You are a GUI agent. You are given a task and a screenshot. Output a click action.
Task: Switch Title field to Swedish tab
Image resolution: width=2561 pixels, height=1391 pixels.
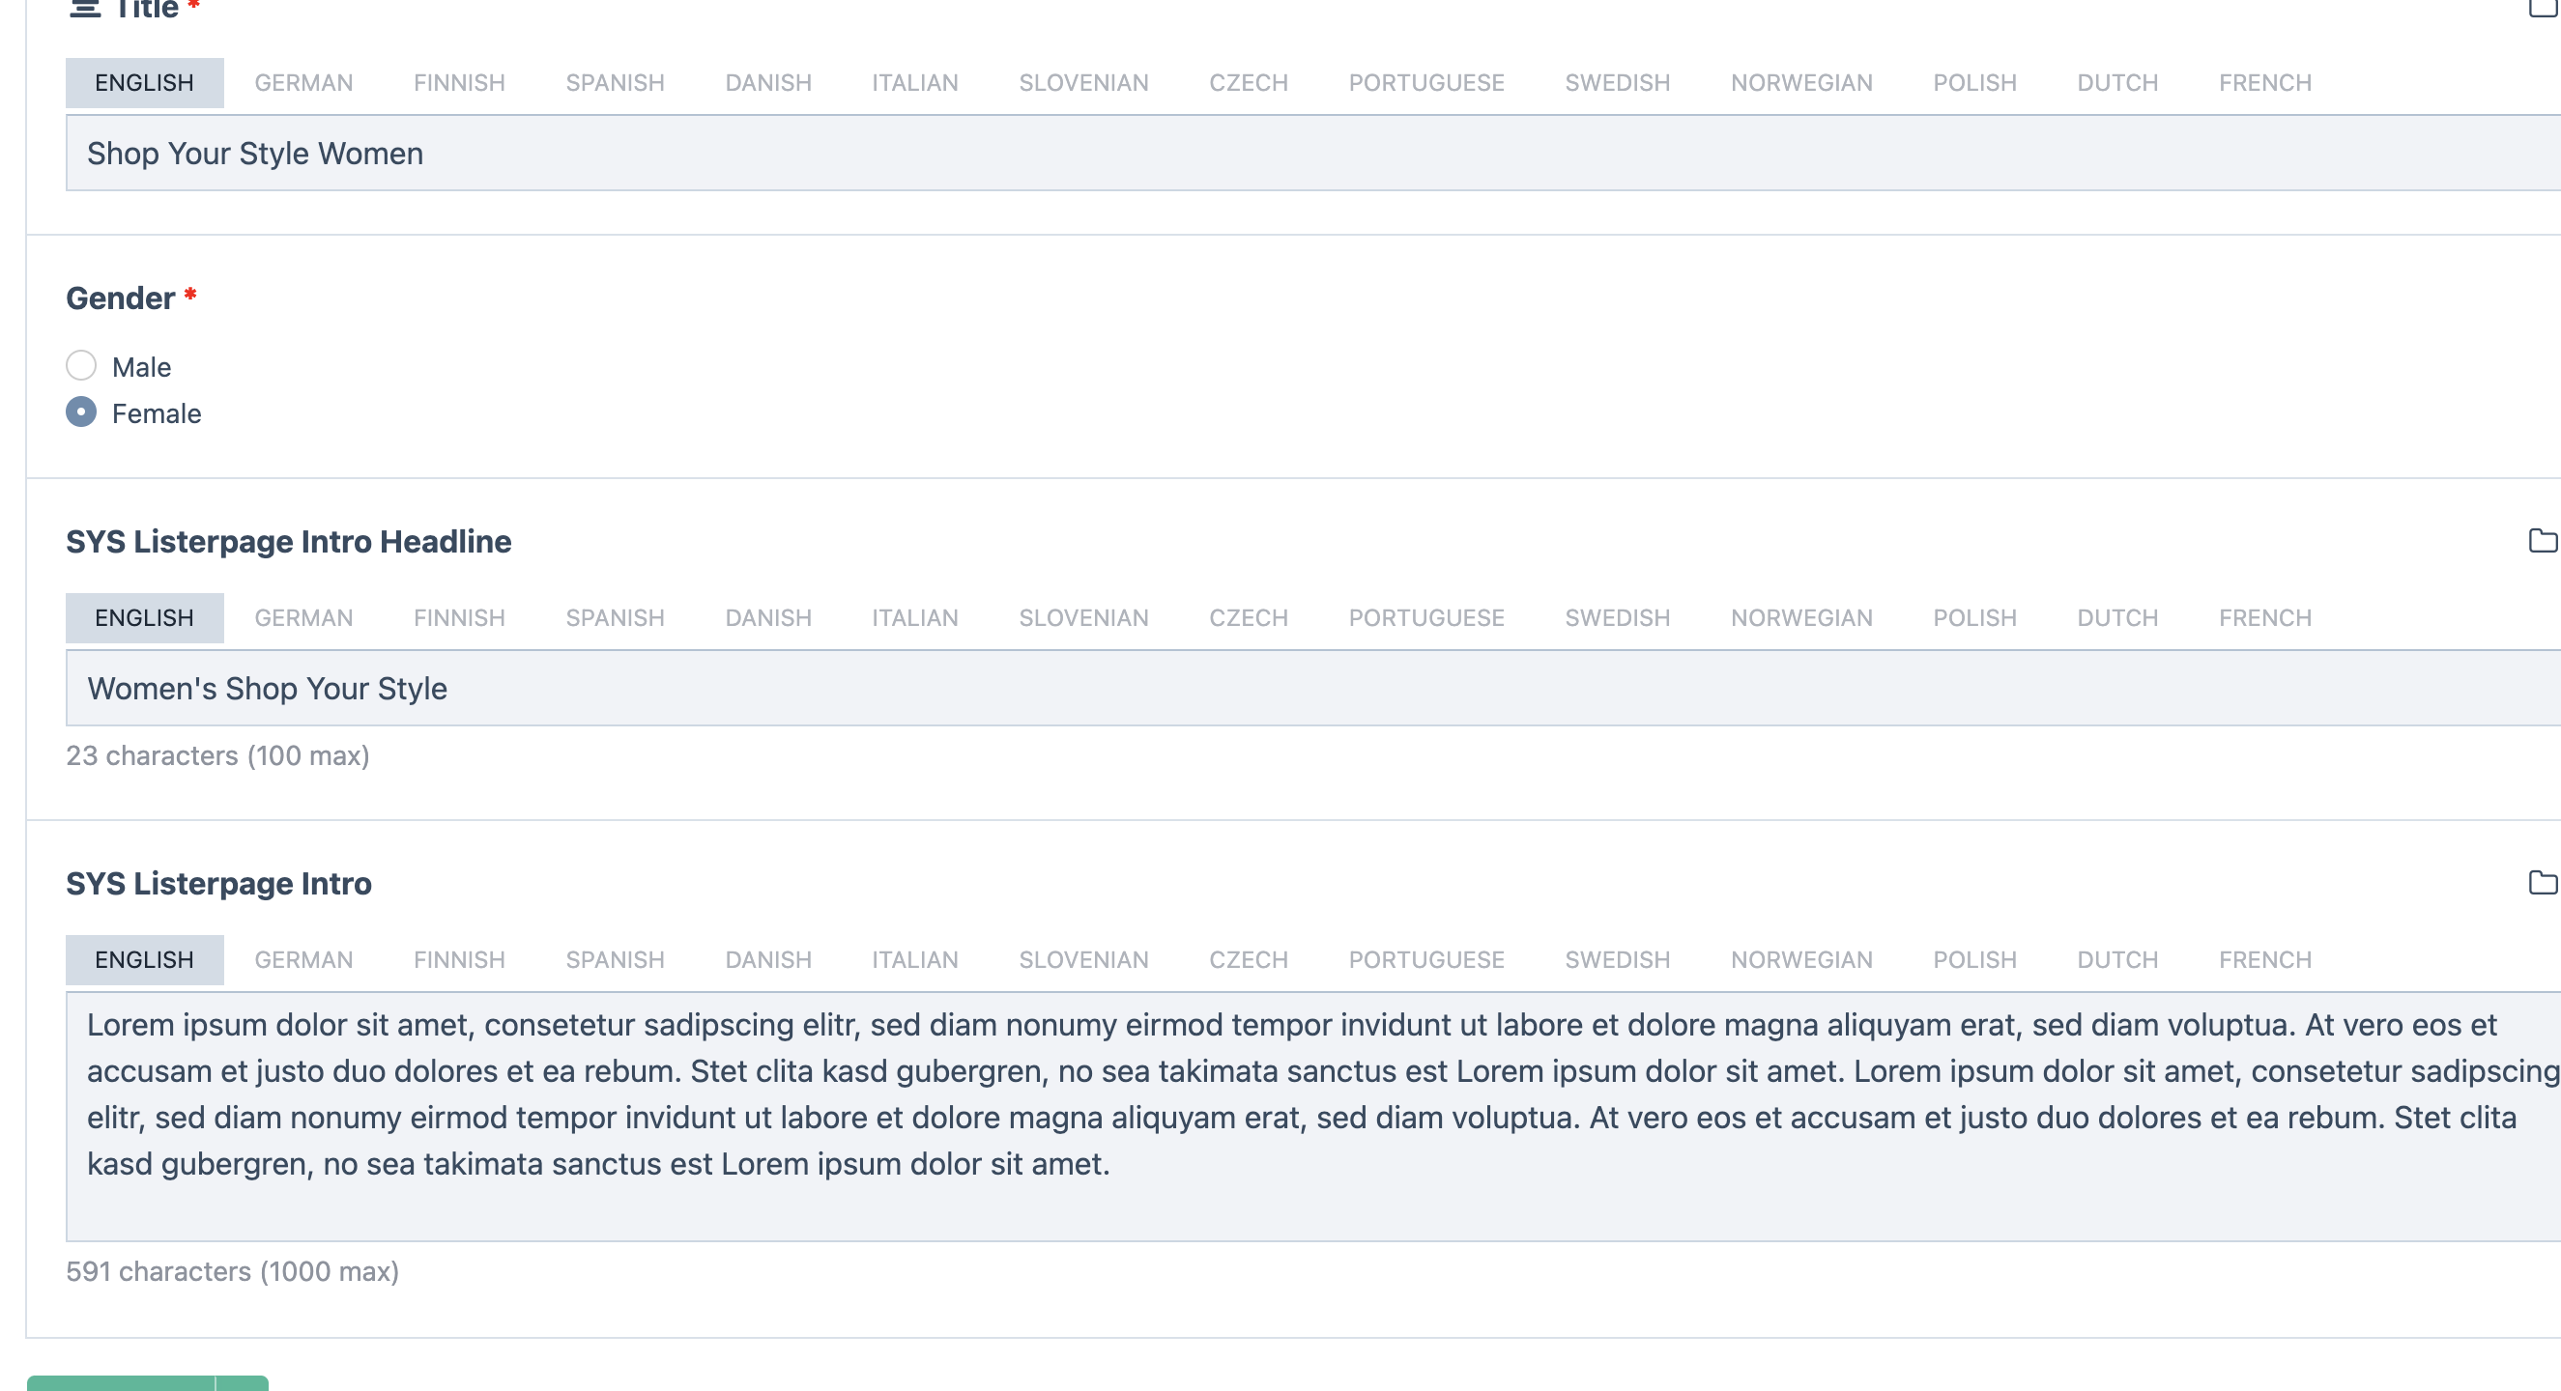(x=1618, y=82)
